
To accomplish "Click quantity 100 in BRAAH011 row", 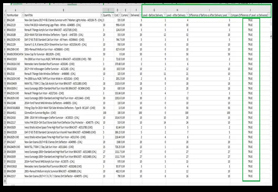I will 105,113.
